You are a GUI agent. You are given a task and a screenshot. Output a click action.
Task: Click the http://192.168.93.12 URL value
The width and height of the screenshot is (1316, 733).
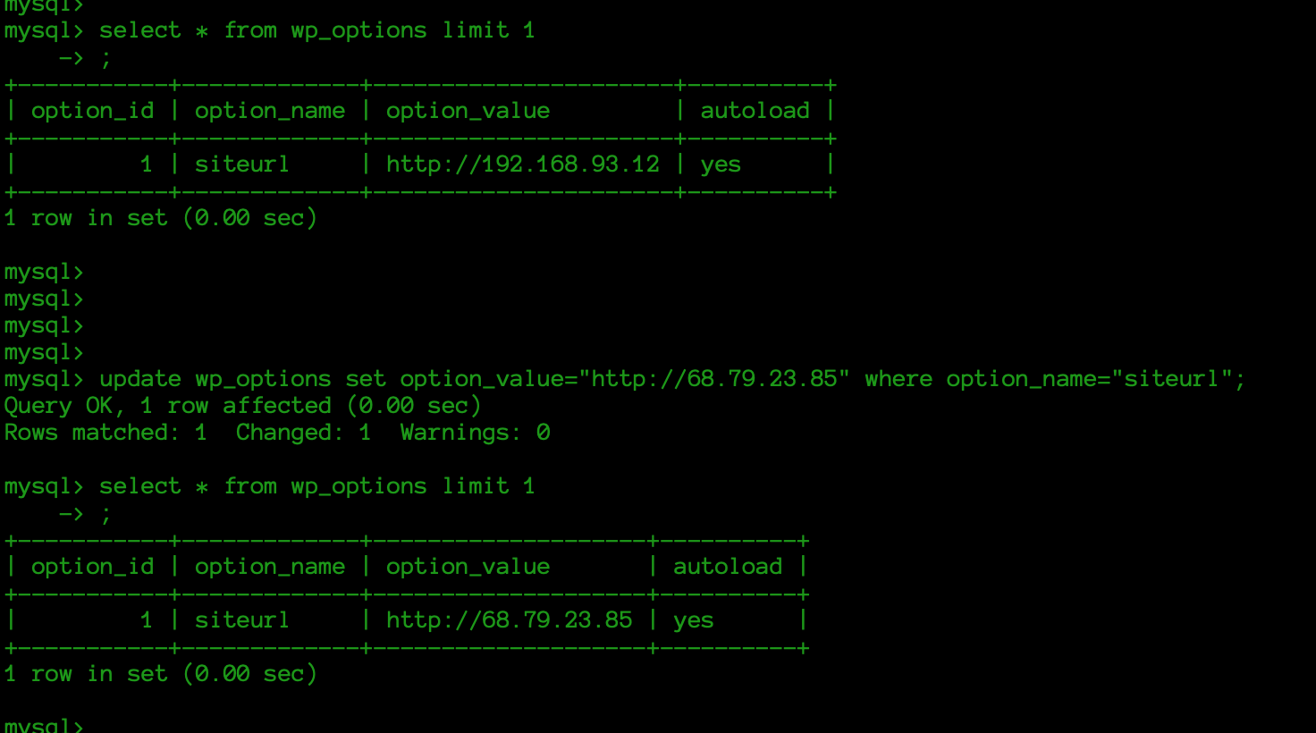[523, 164]
